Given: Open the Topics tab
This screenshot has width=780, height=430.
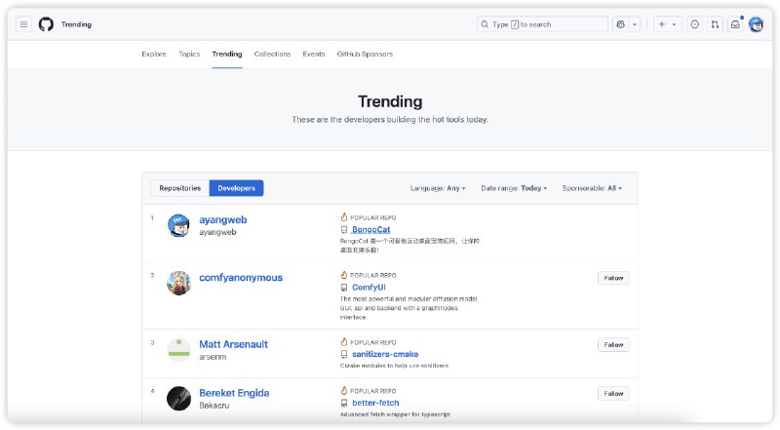Looking at the screenshot, I should pyautogui.click(x=189, y=54).
